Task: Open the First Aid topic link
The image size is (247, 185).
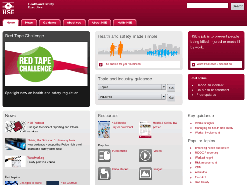Action: (200, 177)
